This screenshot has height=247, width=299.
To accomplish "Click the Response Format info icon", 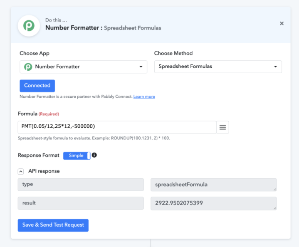I will (x=94, y=155).
